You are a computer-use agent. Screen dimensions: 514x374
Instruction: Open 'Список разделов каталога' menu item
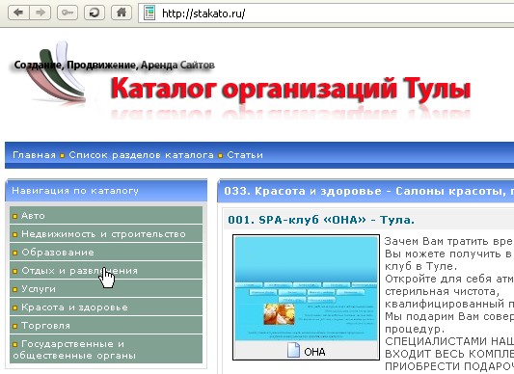point(141,155)
